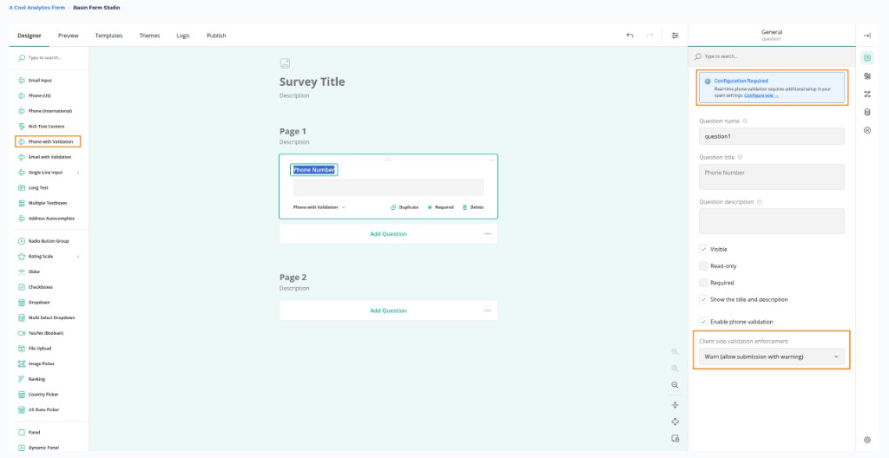Open Client side validation enforcement dropdown
The height and width of the screenshot is (458, 889).
pos(772,357)
